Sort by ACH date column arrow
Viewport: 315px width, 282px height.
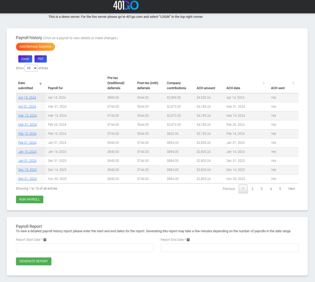tap(263, 83)
